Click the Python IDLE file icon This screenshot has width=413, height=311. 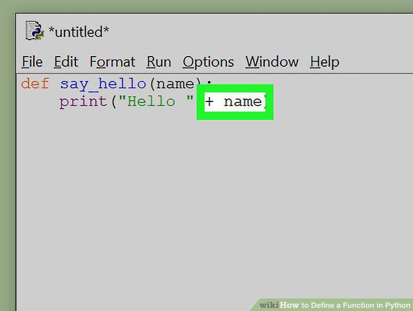pos(35,31)
